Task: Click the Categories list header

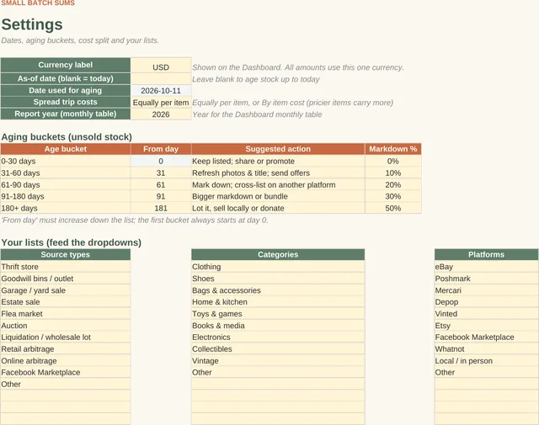Action: 278,255
